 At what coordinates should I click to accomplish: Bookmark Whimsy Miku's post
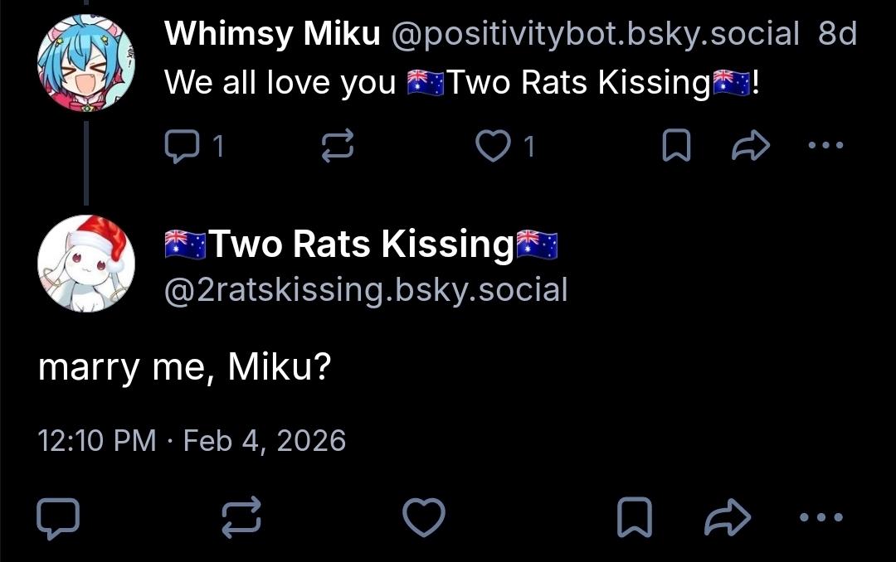pyautogui.click(x=678, y=147)
